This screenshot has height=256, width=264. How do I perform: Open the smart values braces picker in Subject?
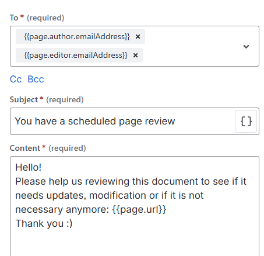click(x=246, y=121)
